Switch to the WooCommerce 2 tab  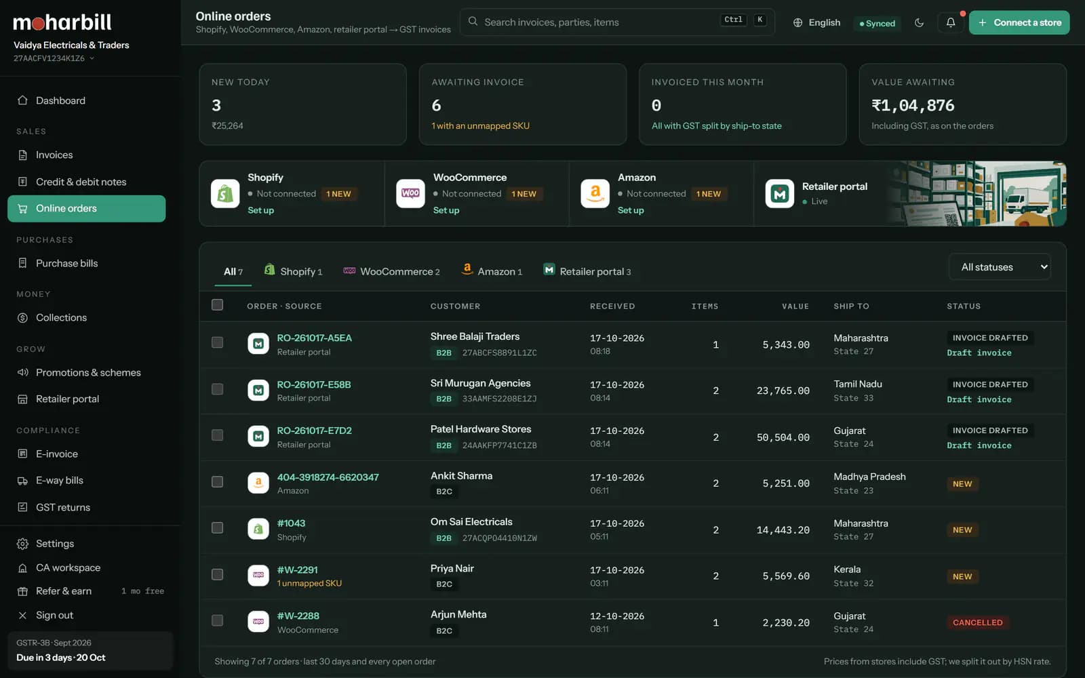[392, 271]
